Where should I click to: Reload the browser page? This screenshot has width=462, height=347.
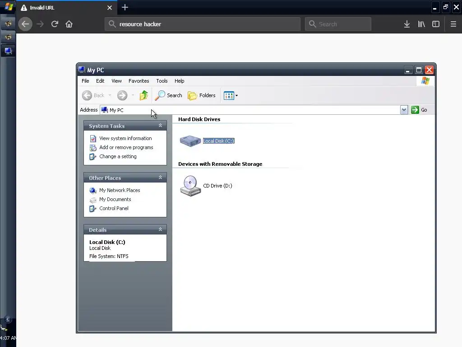(x=55, y=24)
